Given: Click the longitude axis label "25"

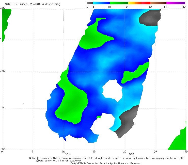Looking at the screenshot, I should click(x=155, y=152).
